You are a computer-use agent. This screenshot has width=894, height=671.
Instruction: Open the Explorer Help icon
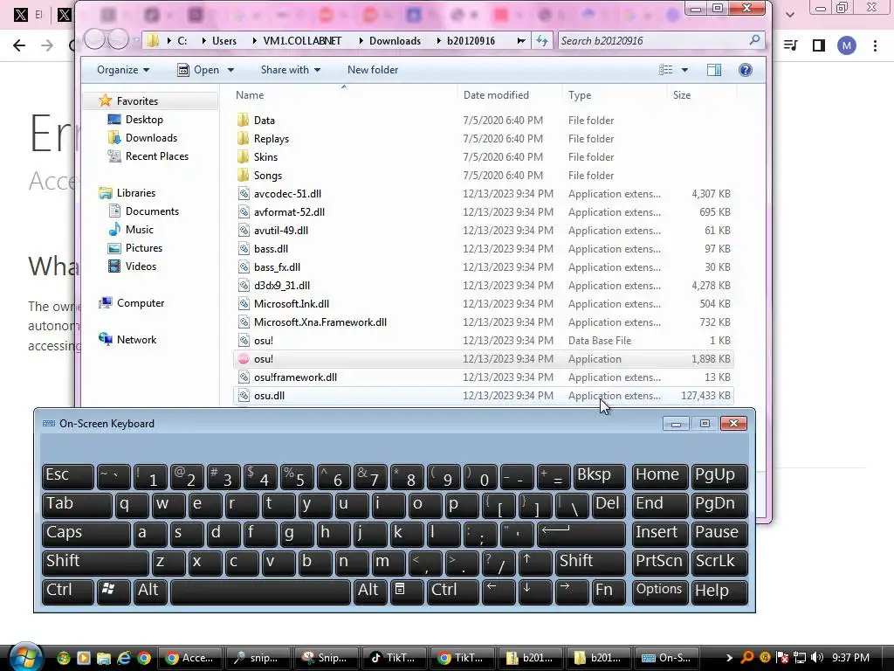click(746, 70)
